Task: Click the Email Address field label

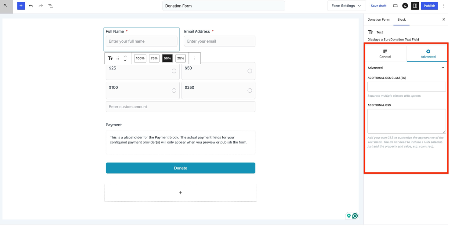Action: (197, 31)
